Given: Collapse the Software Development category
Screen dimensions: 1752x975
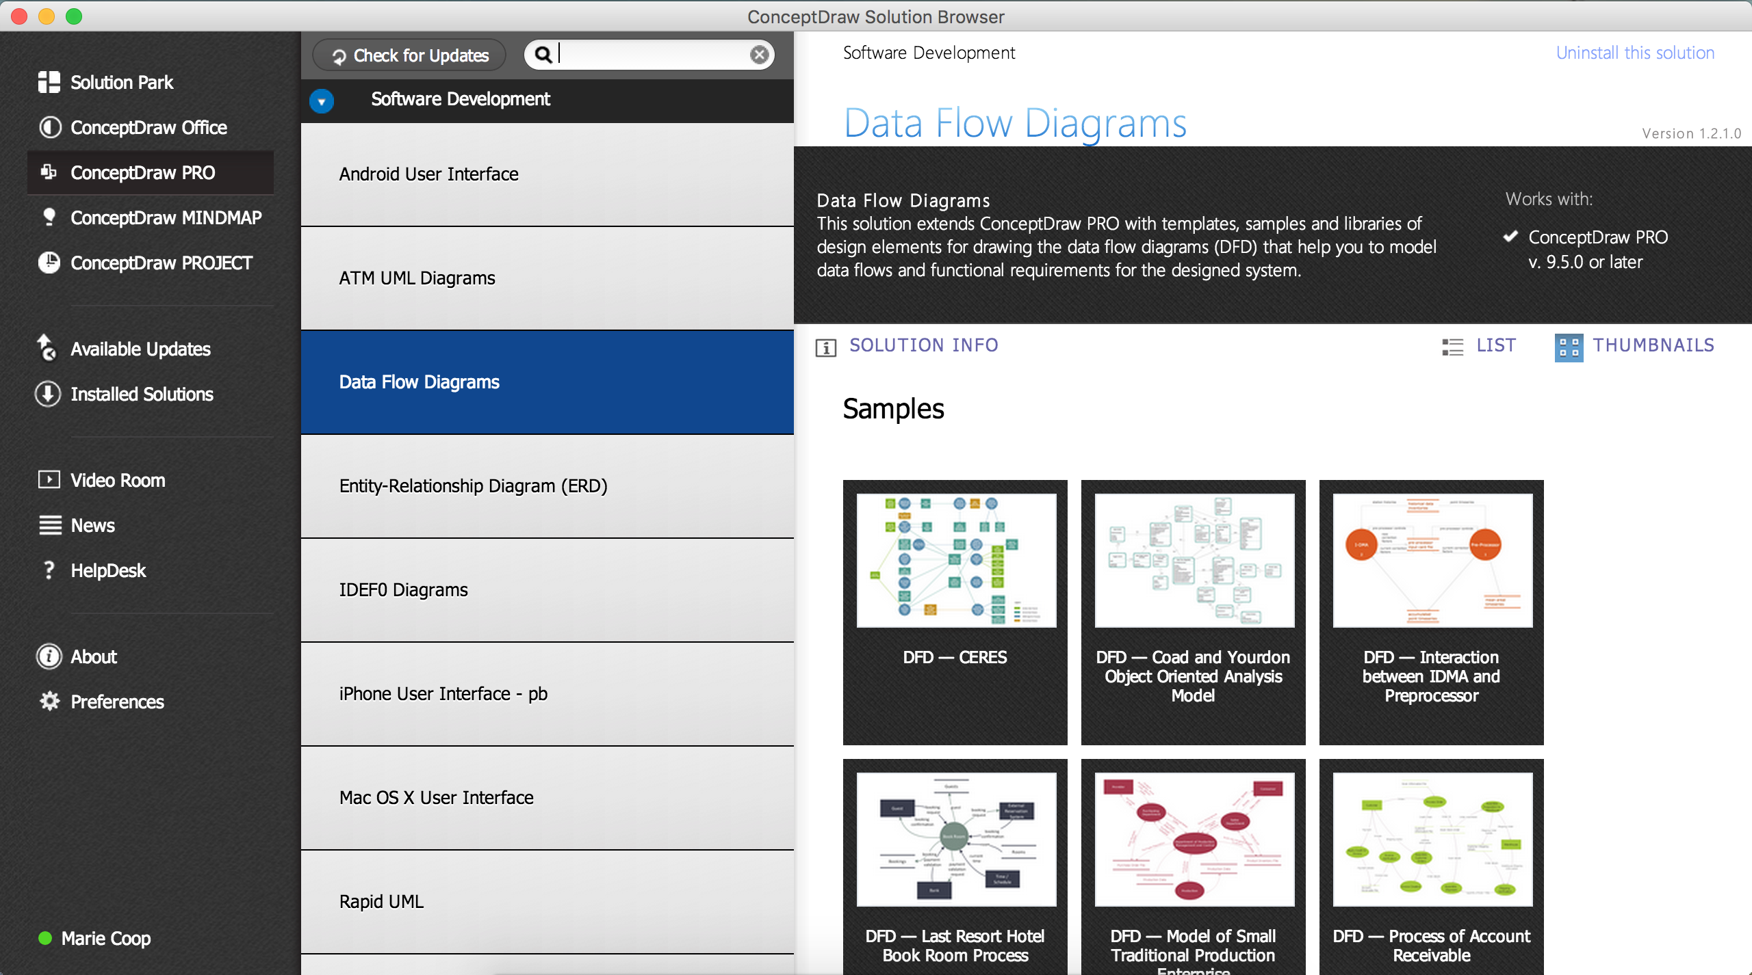Looking at the screenshot, I should [322, 101].
